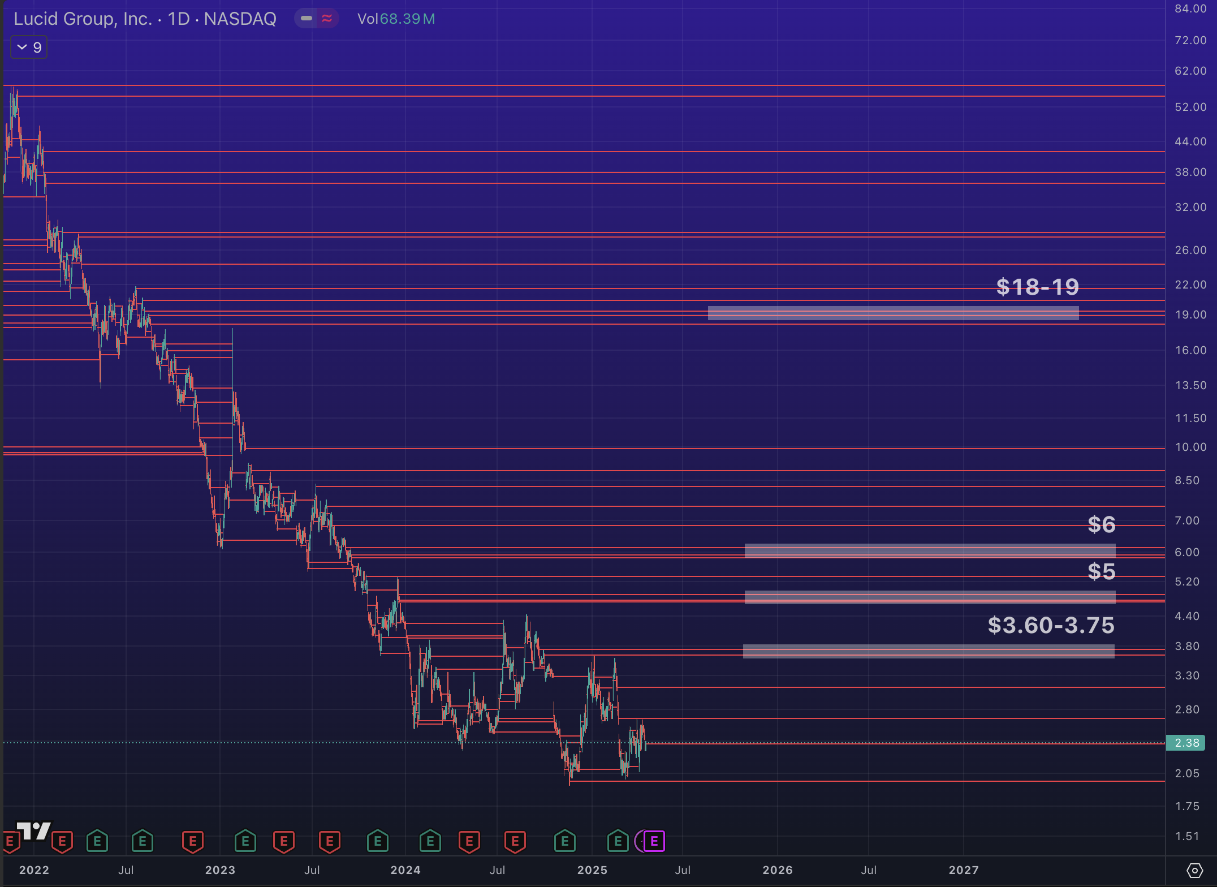Click the purple upcoming earnings marker
The width and height of the screenshot is (1217, 887).
coord(654,841)
